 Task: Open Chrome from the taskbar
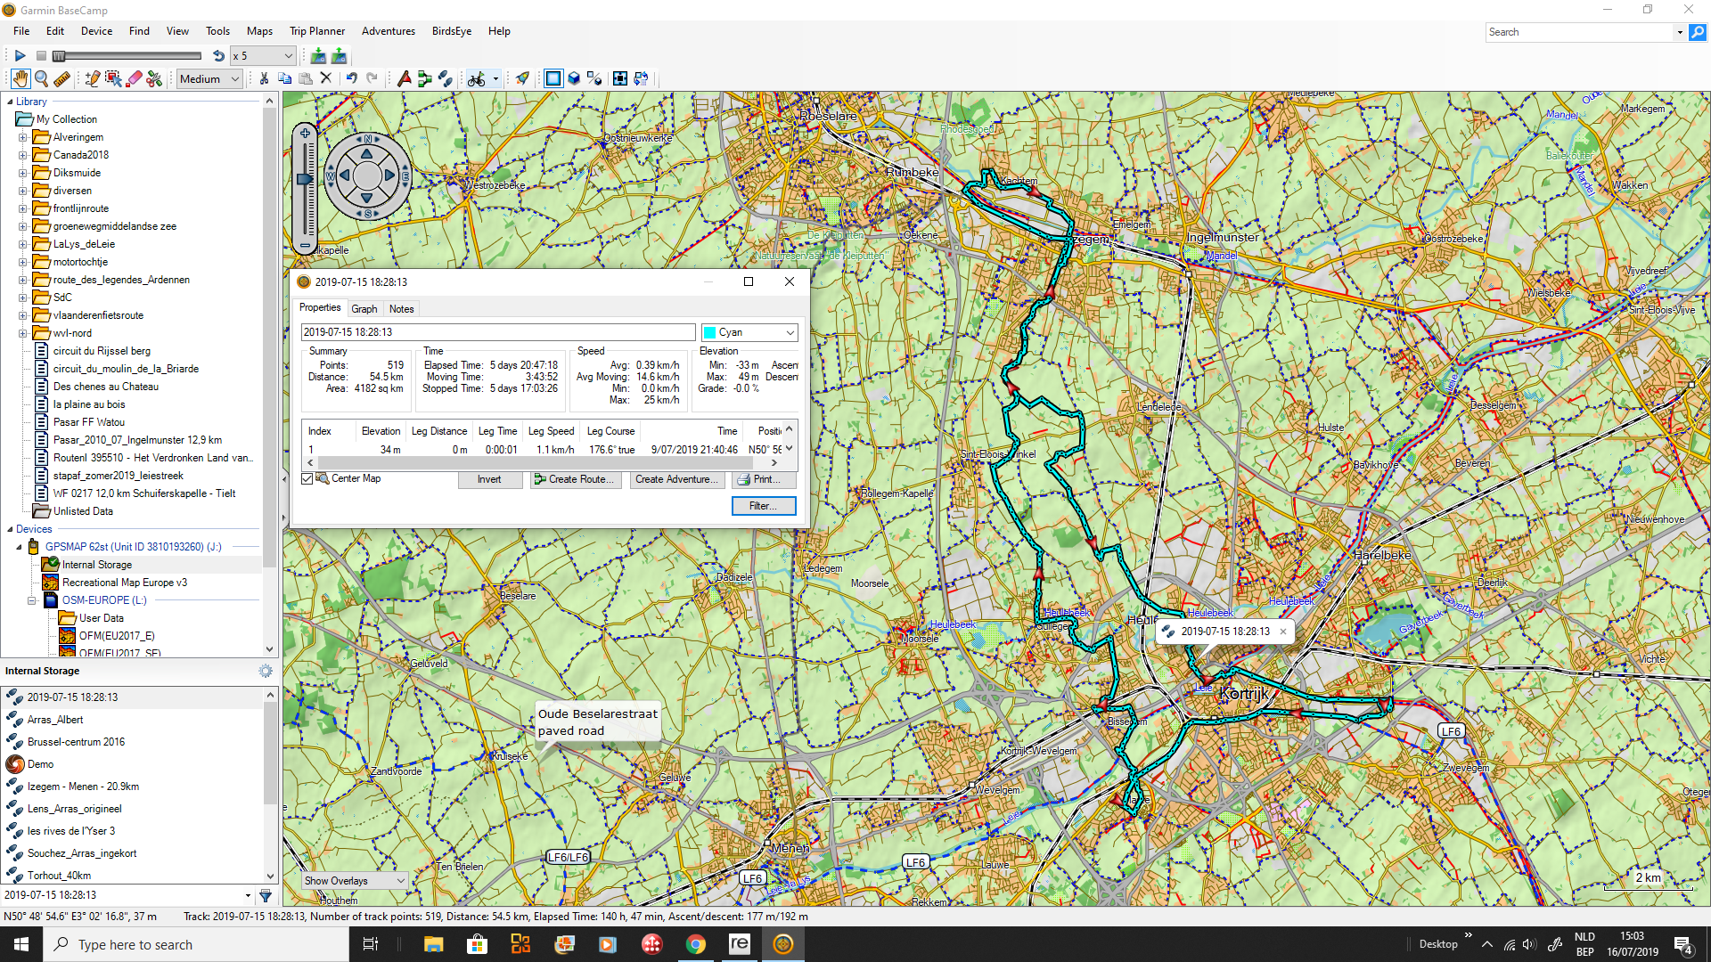(695, 944)
